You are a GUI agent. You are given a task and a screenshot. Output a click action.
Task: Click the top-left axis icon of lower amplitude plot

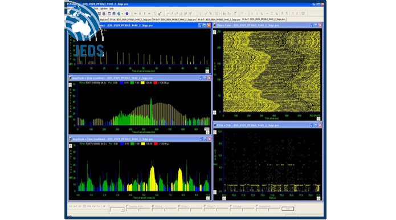pos(71,146)
